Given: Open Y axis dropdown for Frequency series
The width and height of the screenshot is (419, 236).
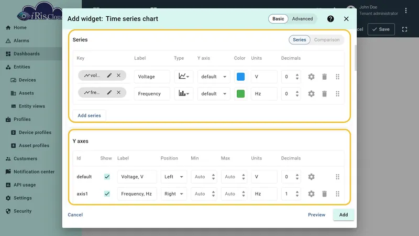Looking at the screenshot, I should (214, 94).
